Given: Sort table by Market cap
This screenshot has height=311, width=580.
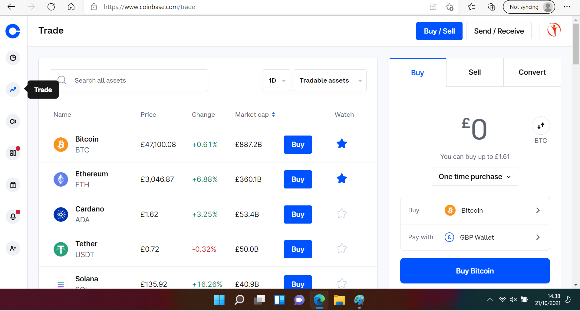Looking at the screenshot, I should click(255, 115).
